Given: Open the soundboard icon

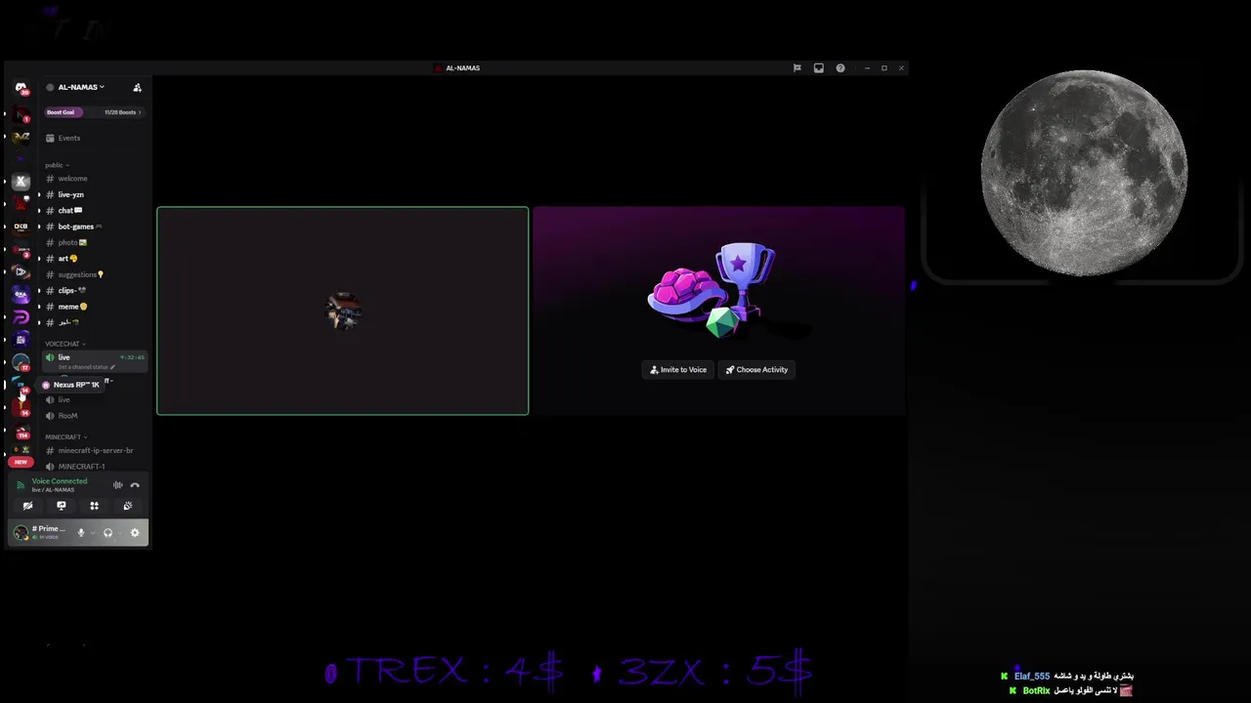Looking at the screenshot, I should pos(127,506).
